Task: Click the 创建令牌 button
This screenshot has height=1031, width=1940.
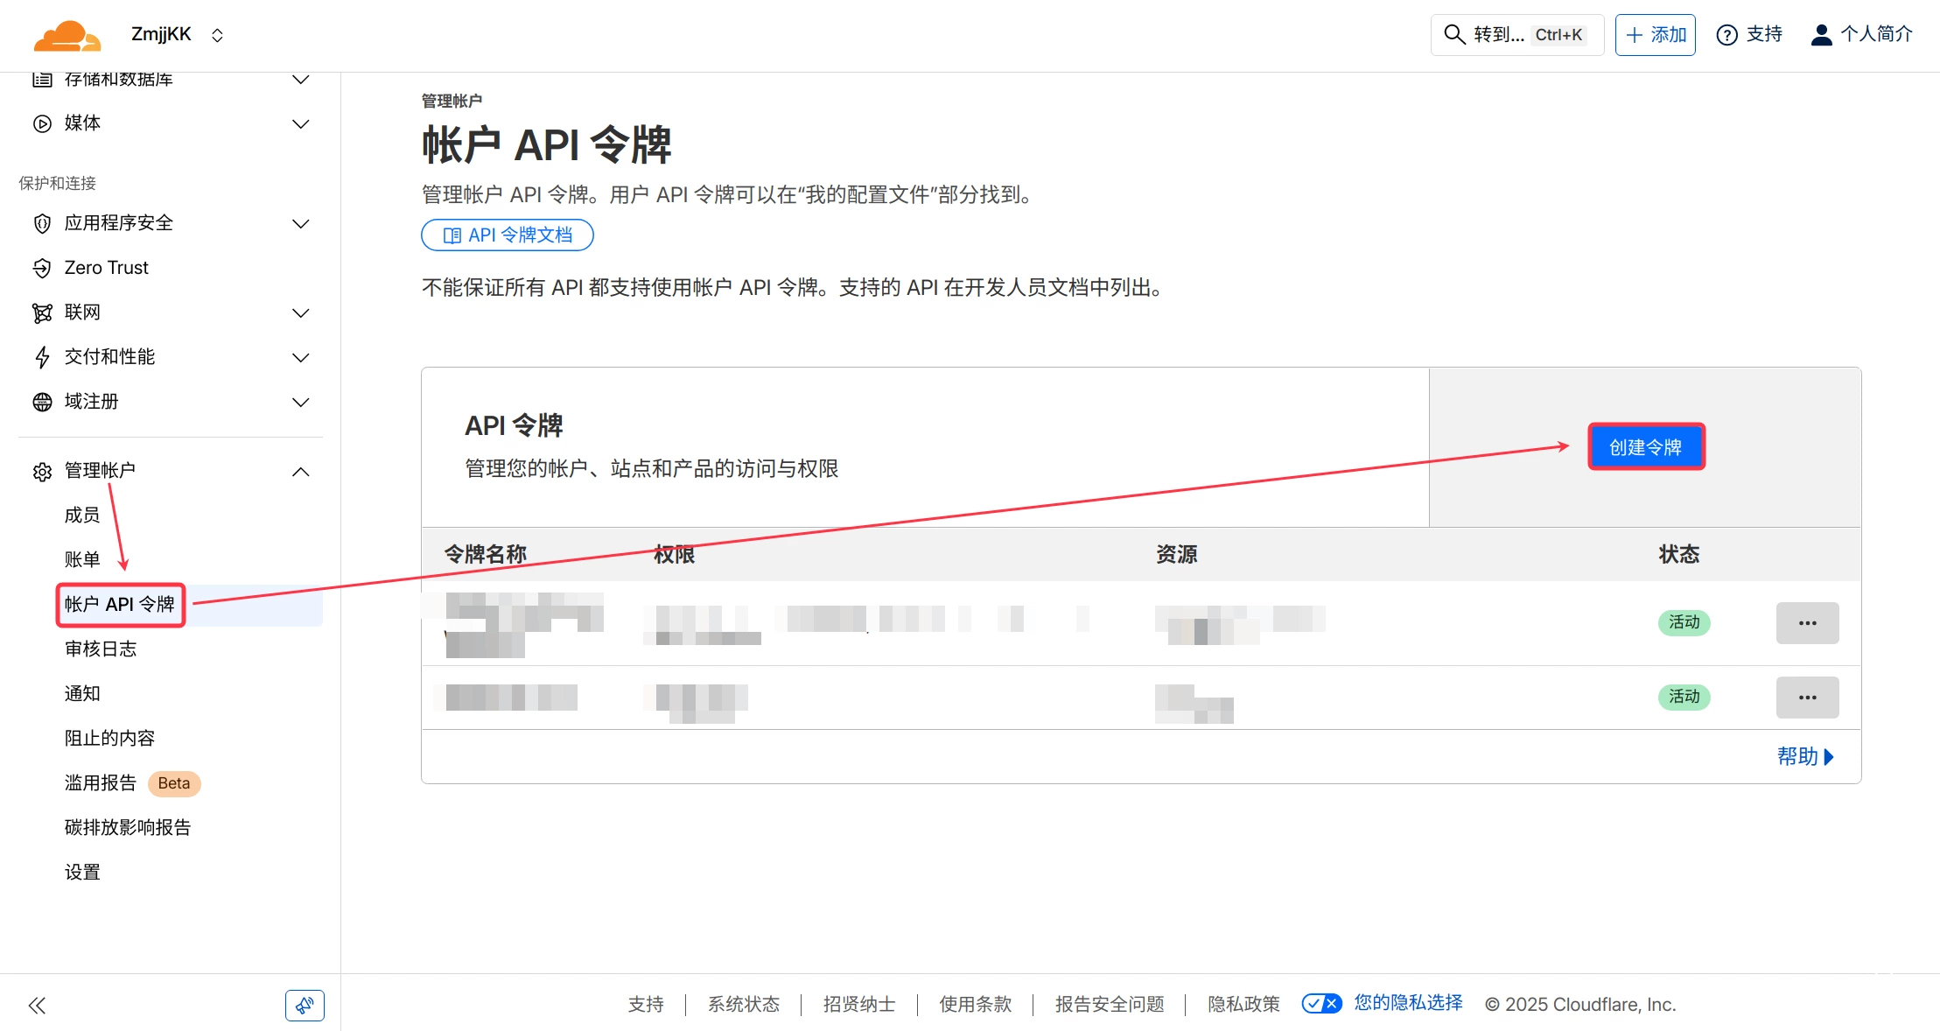Action: pos(1645,446)
